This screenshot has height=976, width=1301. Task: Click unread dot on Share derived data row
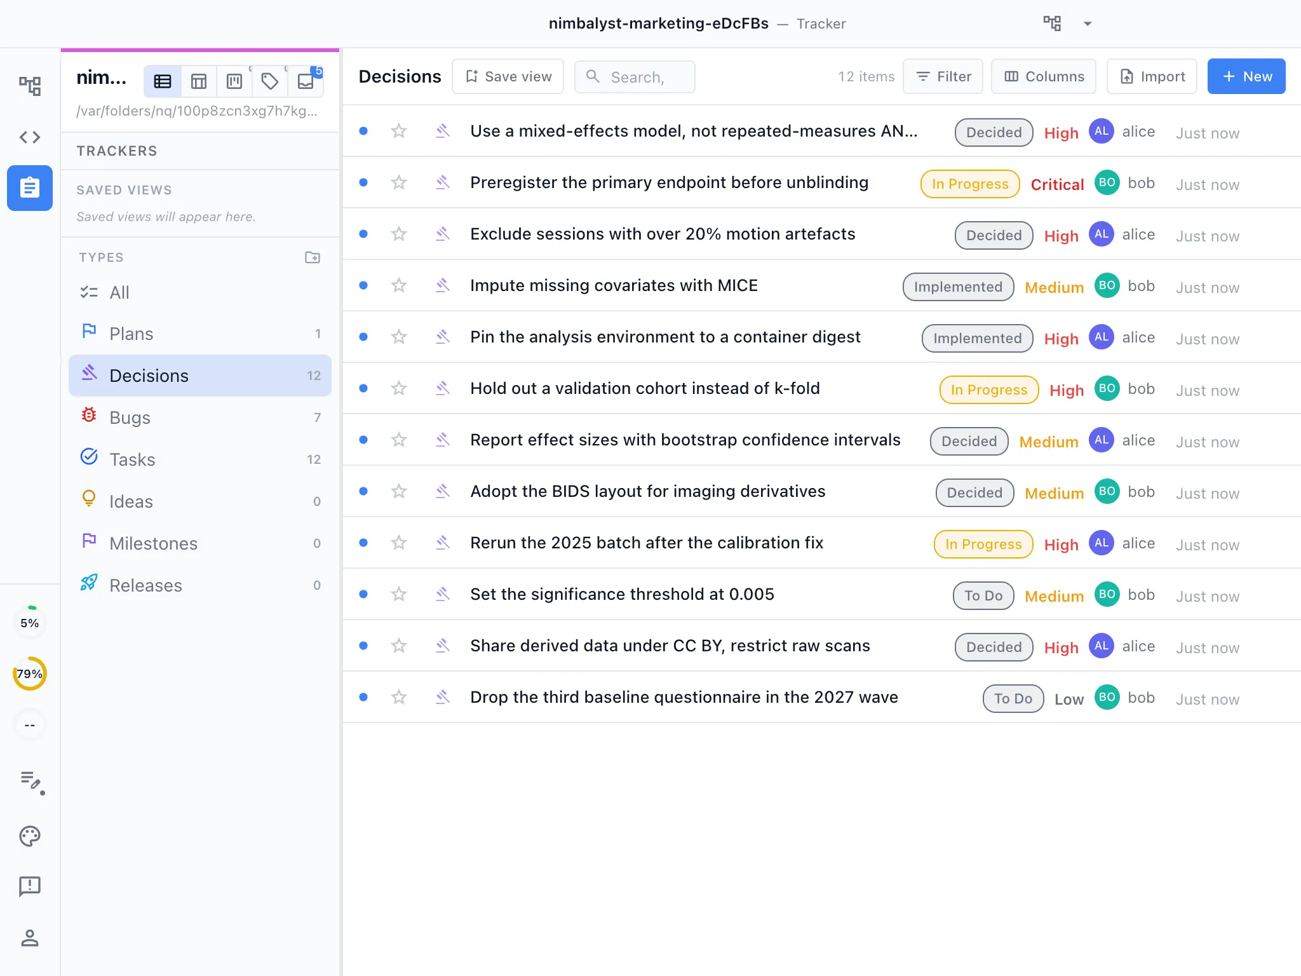pos(363,646)
